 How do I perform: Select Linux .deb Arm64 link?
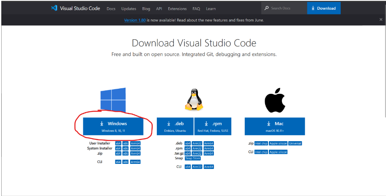tap(208, 143)
